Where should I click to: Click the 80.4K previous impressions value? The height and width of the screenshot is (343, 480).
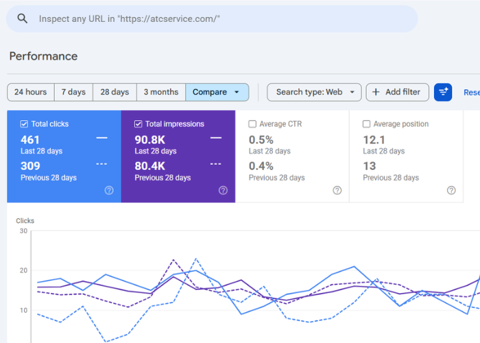(150, 166)
